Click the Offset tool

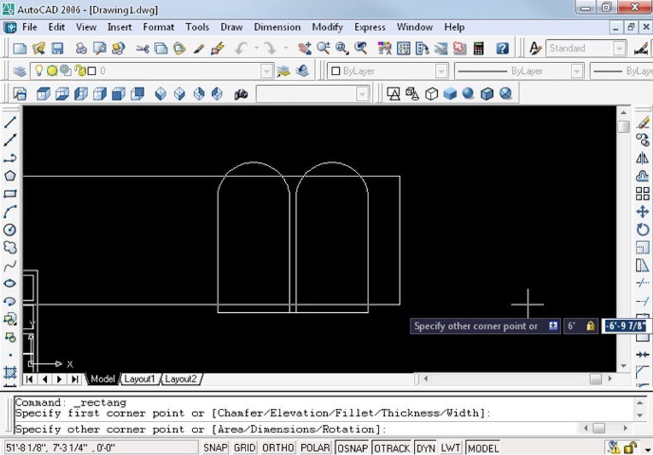click(x=643, y=176)
